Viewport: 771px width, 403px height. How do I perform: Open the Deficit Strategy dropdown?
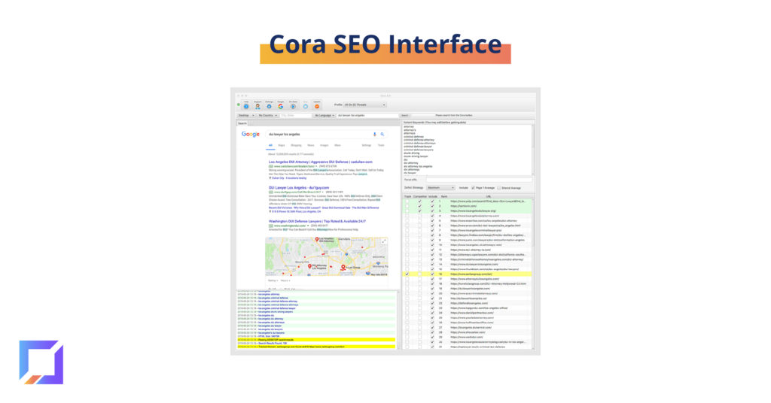pyautogui.click(x=440, y=188)
